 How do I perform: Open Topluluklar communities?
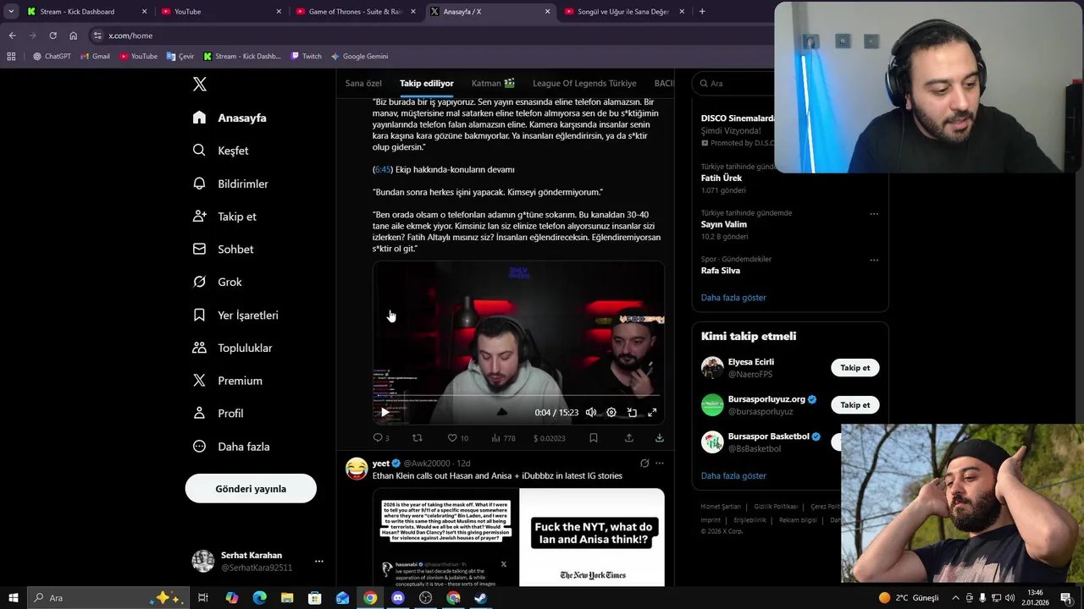click(x=232, y=348)
